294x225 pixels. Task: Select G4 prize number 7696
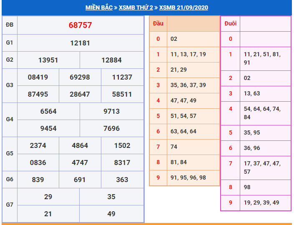pos(112,128)
